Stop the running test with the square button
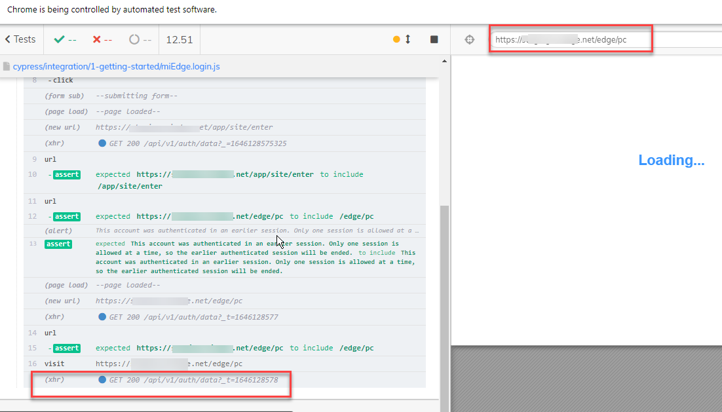 [434, 39]
